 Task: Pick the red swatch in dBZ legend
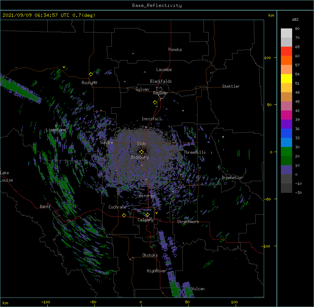(286, 51)
